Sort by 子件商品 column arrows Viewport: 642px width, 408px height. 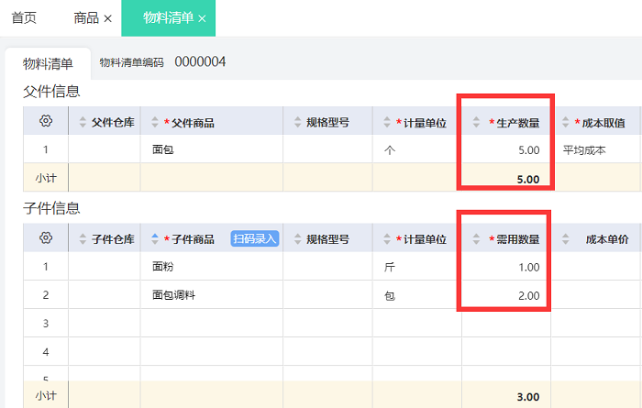coord(155,238)
